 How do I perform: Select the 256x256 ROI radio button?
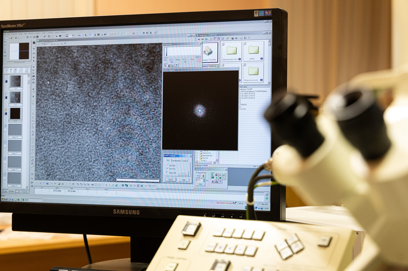[168, 165]
